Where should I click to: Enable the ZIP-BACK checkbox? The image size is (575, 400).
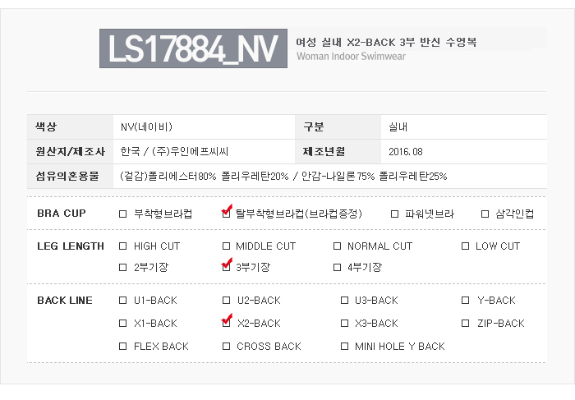click(465, 324)
